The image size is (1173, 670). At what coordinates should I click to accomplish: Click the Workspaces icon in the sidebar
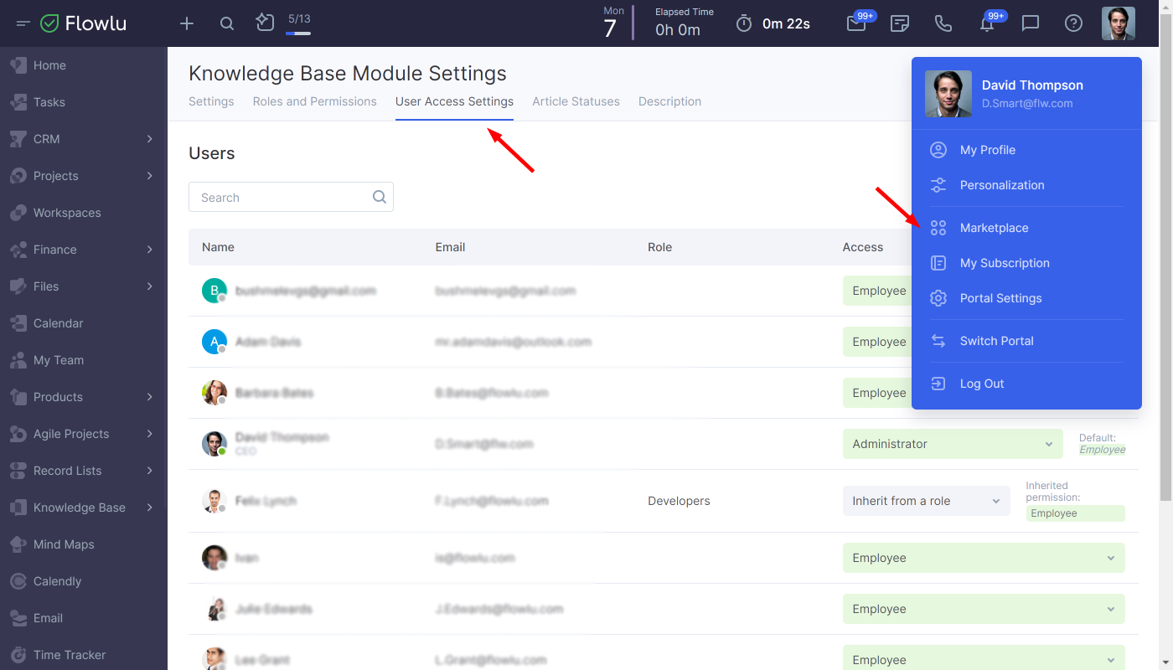(18, 213)
